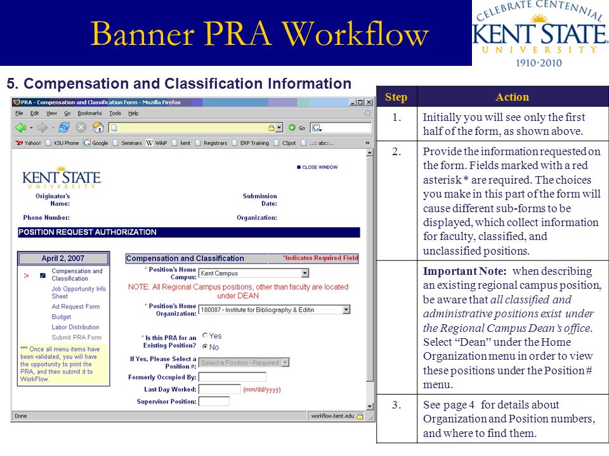Open the CSpot bookmark
Viewport: 609px width, 456px height.
285,143
